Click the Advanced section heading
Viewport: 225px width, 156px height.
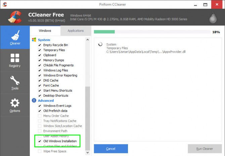tap(46, 101)
